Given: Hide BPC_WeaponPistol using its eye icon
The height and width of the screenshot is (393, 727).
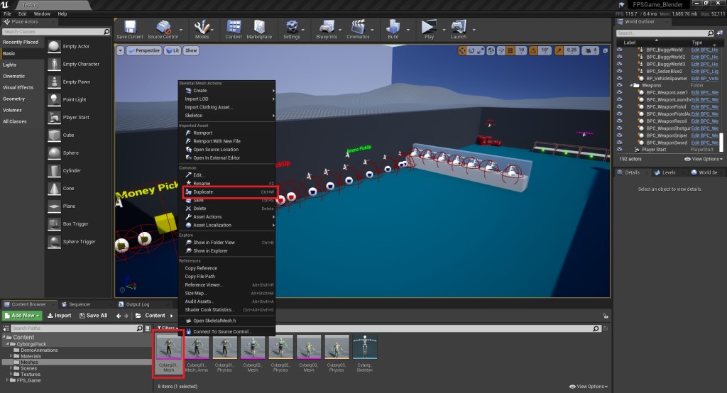Looking at the screenshot, I should pyautogui.click(x=620, y=106).
